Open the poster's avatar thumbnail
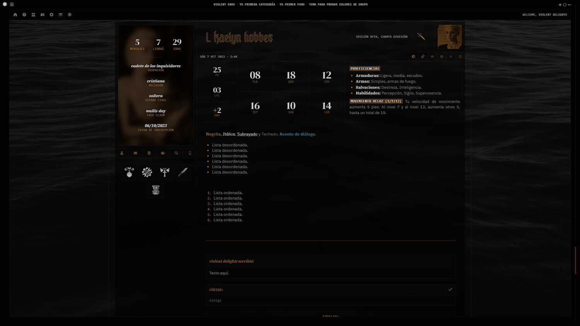Viewport: 580px width, 326px height. [450, 37]
